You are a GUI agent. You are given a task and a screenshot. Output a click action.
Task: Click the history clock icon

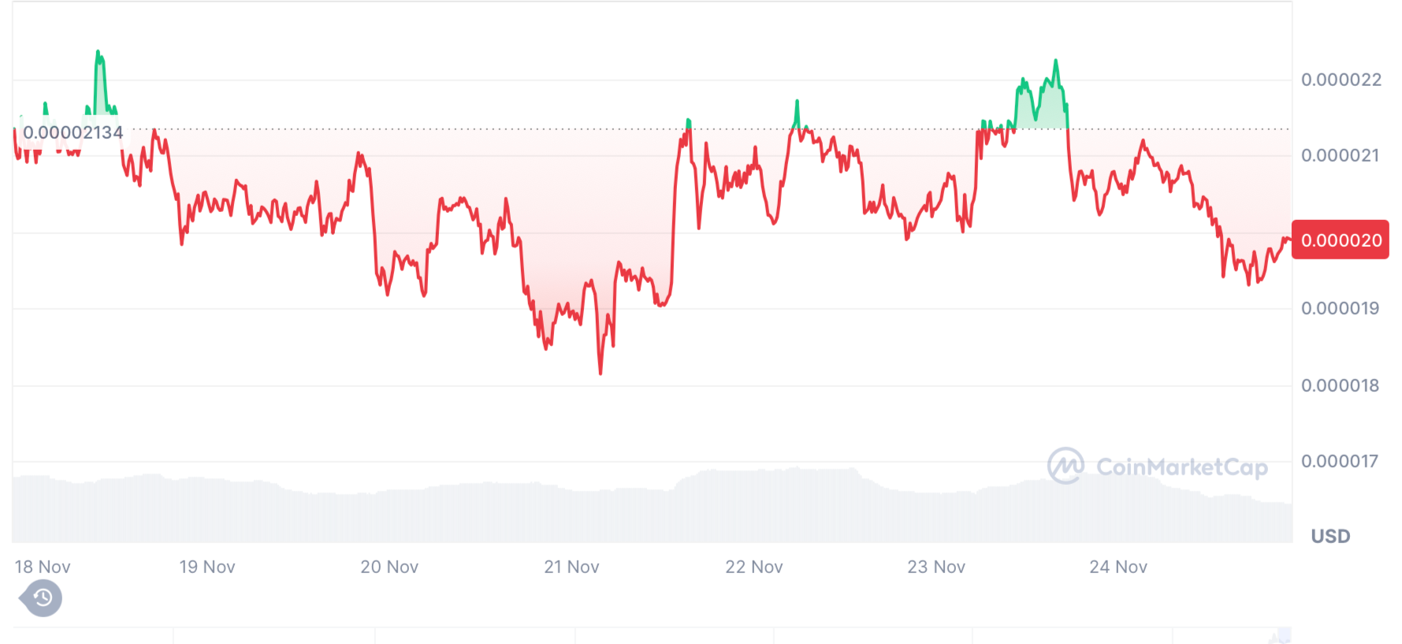coord(43,598)
